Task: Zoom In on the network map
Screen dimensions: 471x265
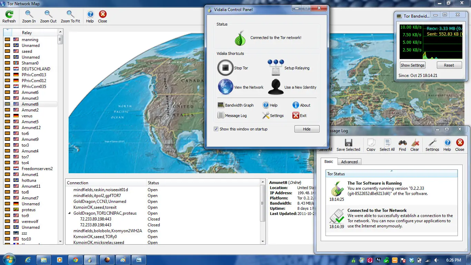Action: pyautogui.click(x=29, y=17)
